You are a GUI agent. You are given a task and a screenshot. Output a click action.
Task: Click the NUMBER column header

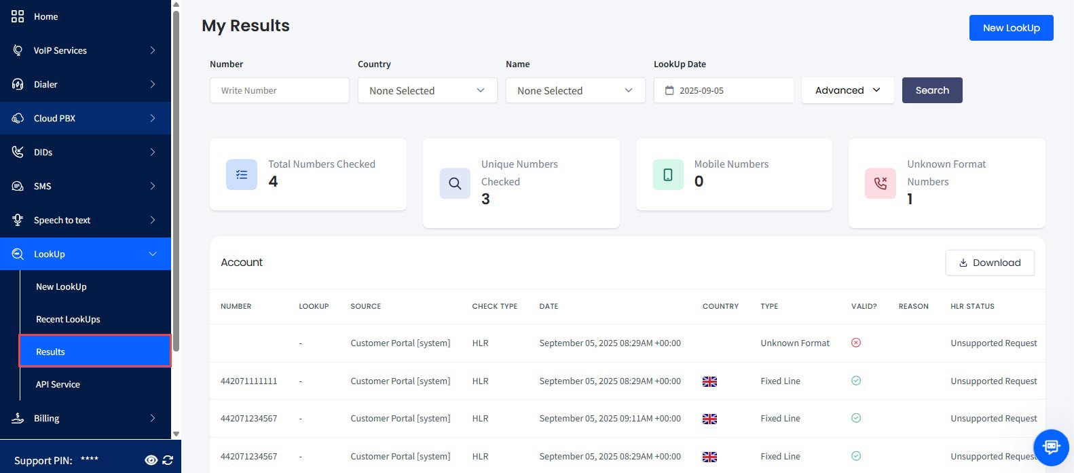click(x=236, y=306)
